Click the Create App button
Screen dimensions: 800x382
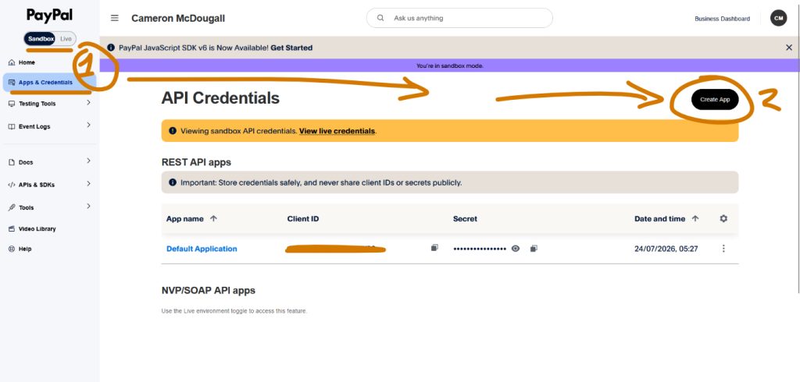point(715,100)
